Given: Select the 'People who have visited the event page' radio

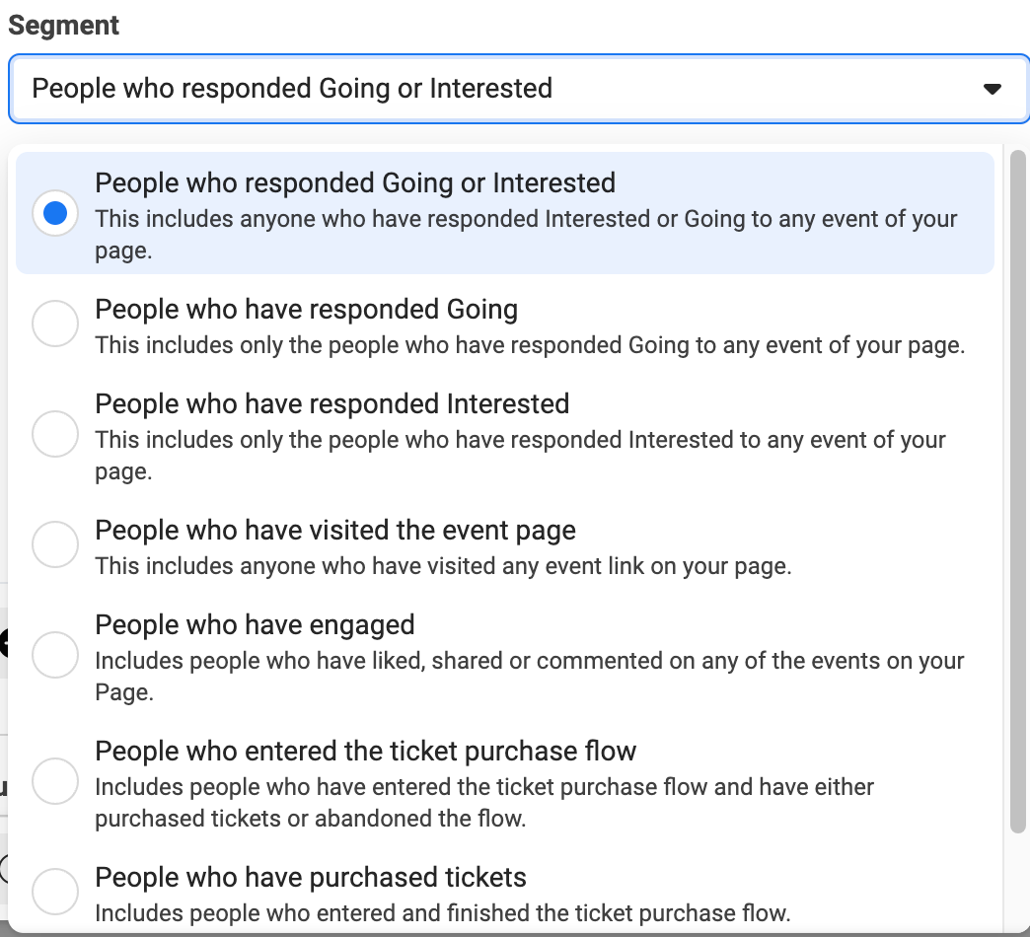Looking at the screenshot, I should point(55,543).
